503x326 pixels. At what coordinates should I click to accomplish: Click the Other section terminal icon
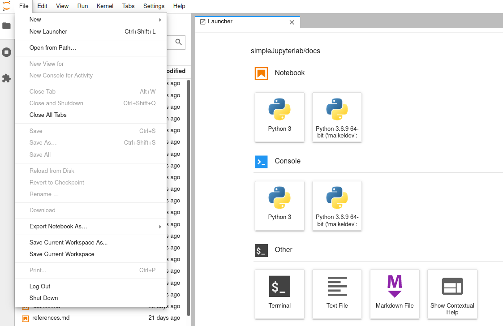pos(262,250)
